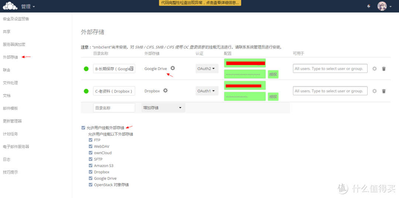
Task: Click the code integrity warning banner
Action: [x=200, y=3]
